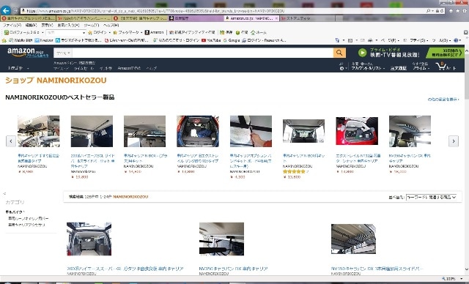
Task: Click the address bar lock icon
Action: tap(437, 11)
